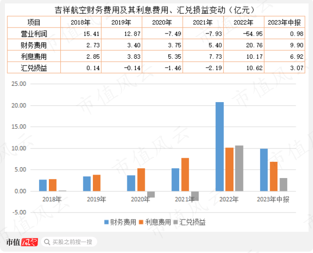Click the 2019年 table column header
Image resolution: width=313 pixels, height=253 pixels.
point(121,22)
